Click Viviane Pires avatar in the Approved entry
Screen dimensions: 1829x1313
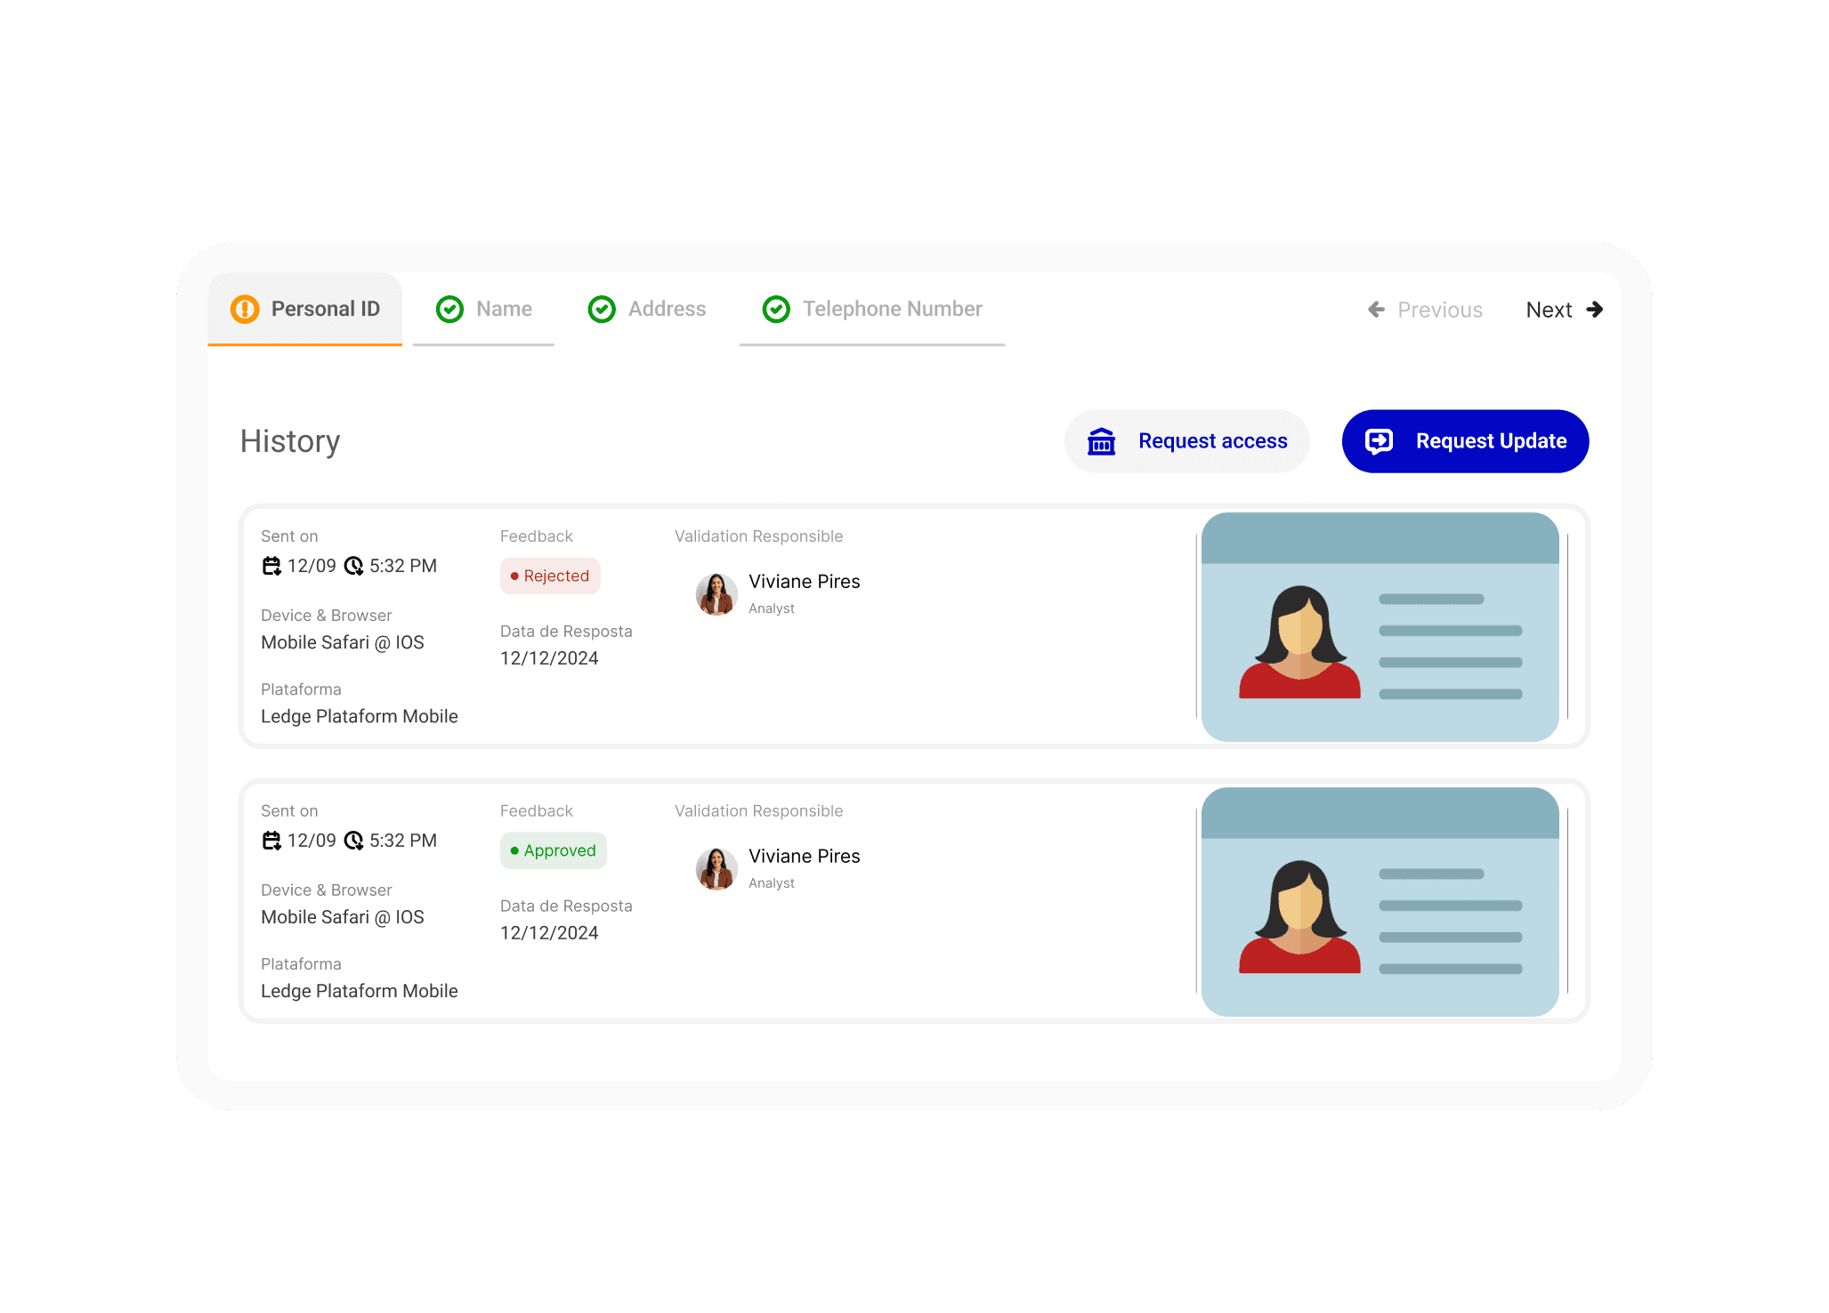[x=716, y=868]
